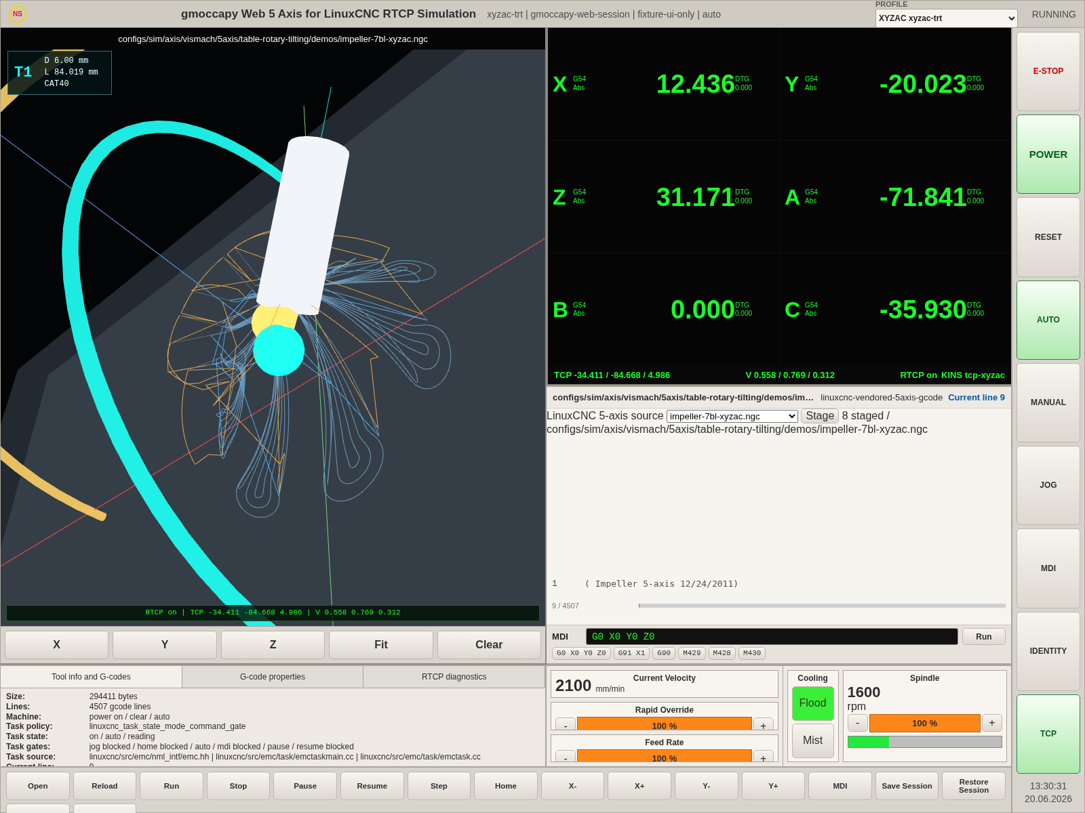
Task: Set 3D preview to X view
Action: coord(56,645)
